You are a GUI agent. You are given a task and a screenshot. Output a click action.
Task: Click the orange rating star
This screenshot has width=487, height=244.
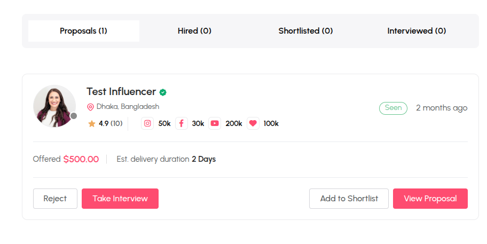click(92, 124)
